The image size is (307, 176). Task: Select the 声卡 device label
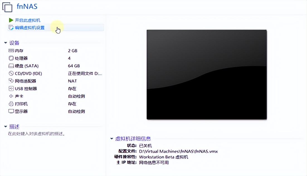19,96
